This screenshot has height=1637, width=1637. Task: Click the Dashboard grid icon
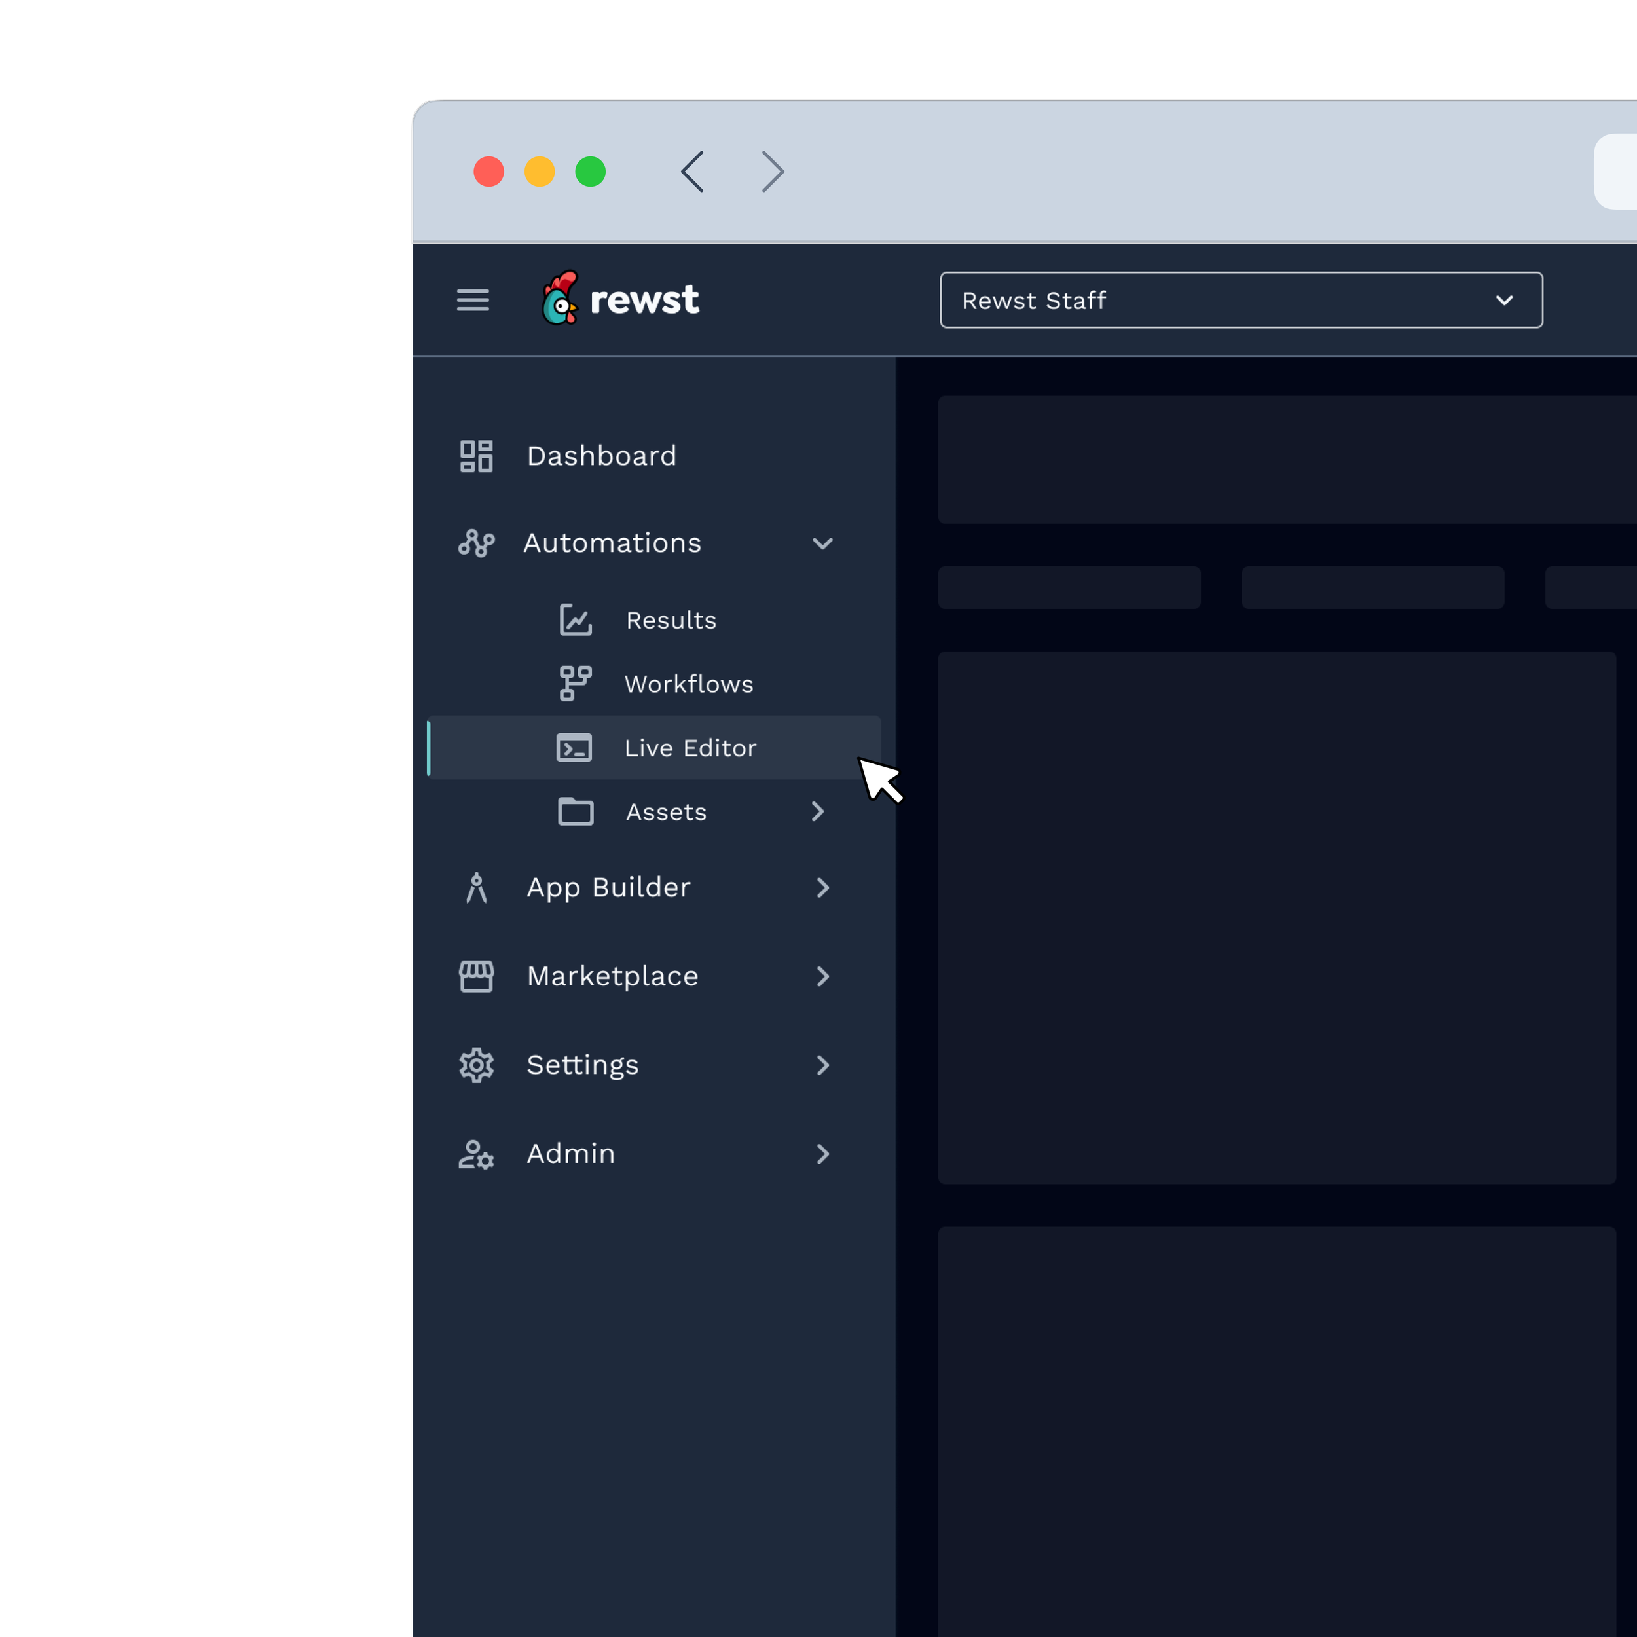point(476,456)
